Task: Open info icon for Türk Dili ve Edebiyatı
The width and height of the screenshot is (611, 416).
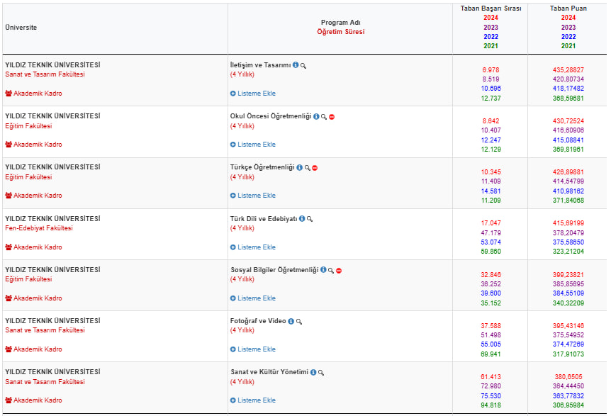Action: [302, 219]
